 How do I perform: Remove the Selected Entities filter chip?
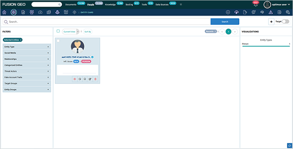click(x=21, y=40)
